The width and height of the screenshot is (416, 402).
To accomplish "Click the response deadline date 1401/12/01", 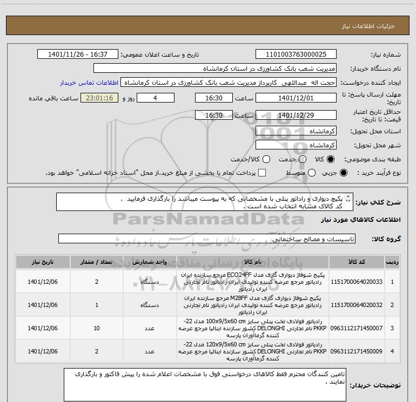I will (x=296, y=98).
